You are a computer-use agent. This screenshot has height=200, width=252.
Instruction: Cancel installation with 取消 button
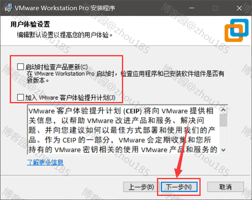coord(225,187)
